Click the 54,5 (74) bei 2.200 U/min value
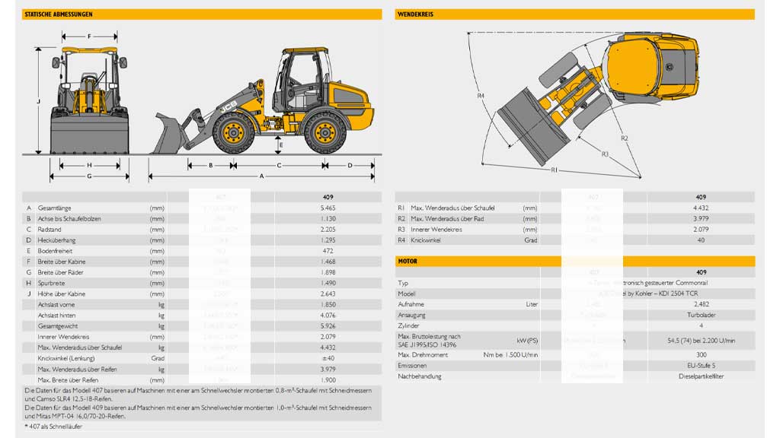Image resolution: width=780 pixels, height=438 pixels. [x=701, y=341]
